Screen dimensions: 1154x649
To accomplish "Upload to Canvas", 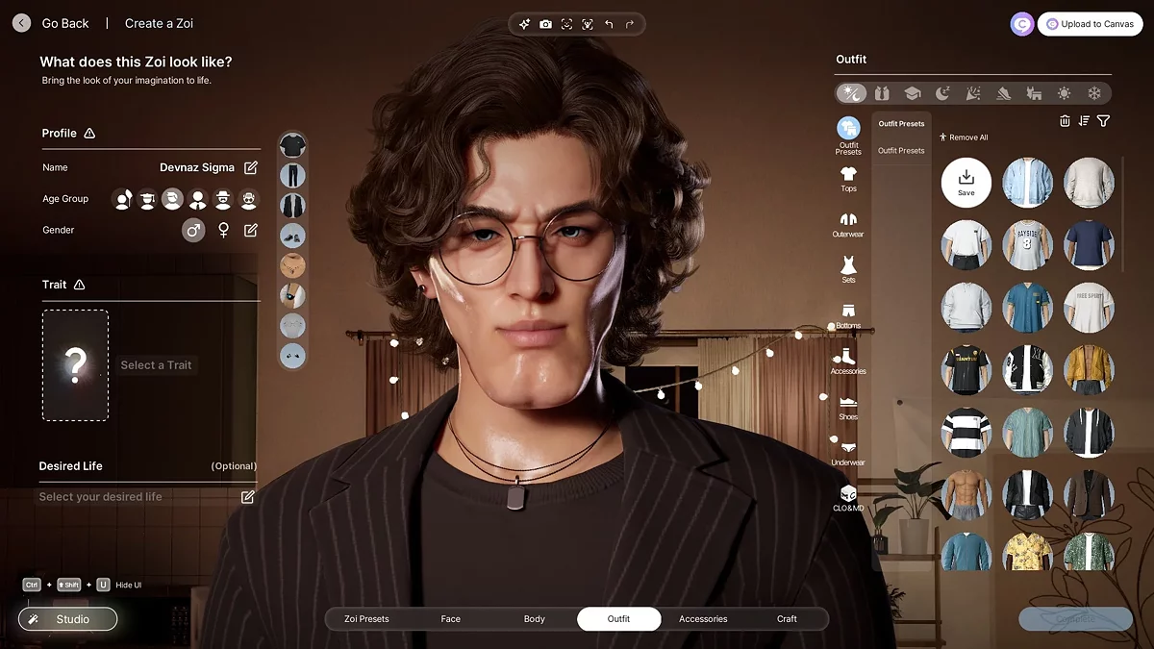I will tap(1090, 24).
